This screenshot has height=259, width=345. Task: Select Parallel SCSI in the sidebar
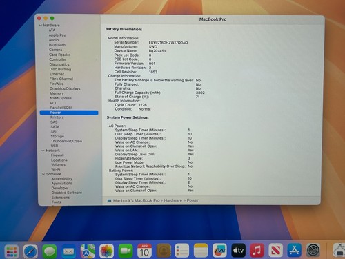(x=61, y=108)
